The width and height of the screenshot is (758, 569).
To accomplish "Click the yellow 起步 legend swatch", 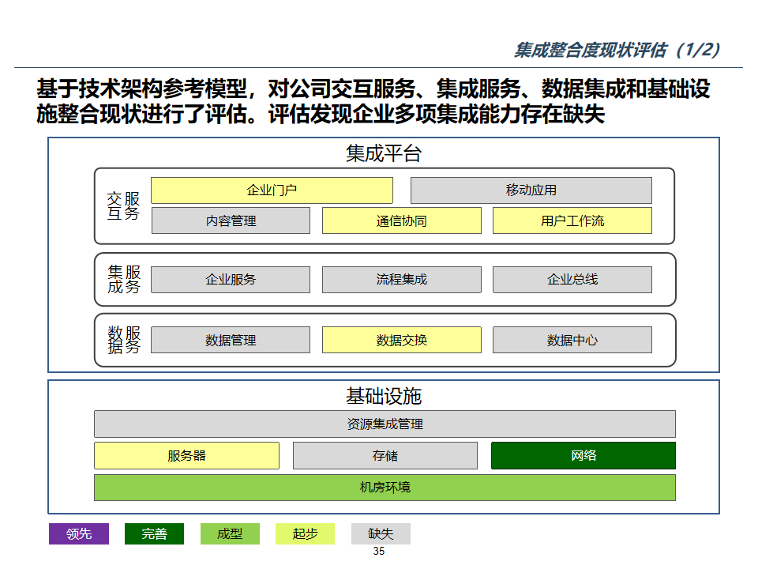I will 305,533.
